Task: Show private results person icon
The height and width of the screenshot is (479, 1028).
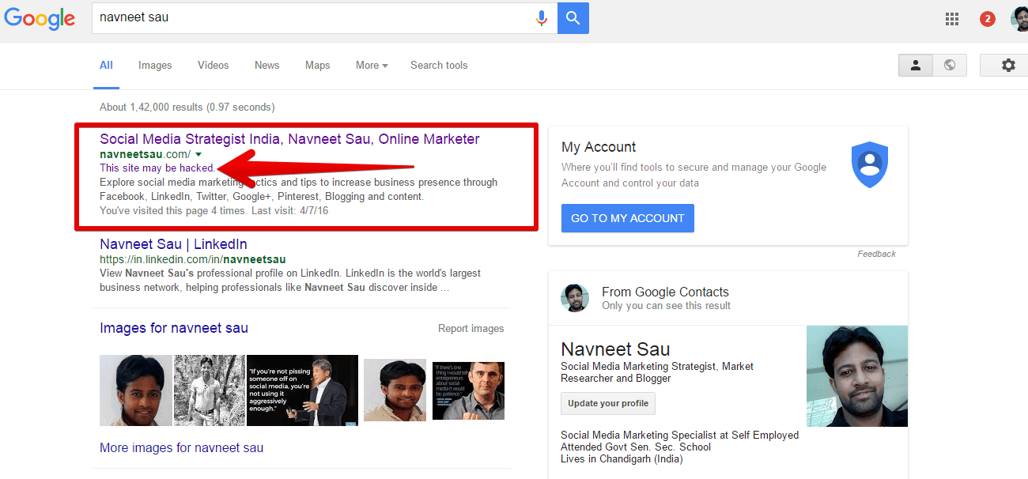Action: [x=916, y=66]
